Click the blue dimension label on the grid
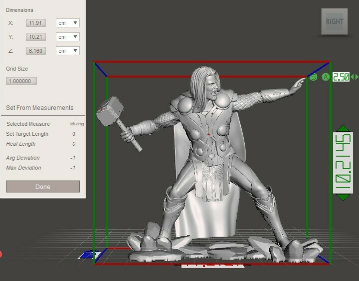Image resolution: width=359 pixels, height=281 pixels. (89, 255)
